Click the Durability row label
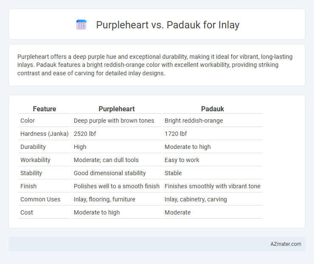 pos(33,147)
